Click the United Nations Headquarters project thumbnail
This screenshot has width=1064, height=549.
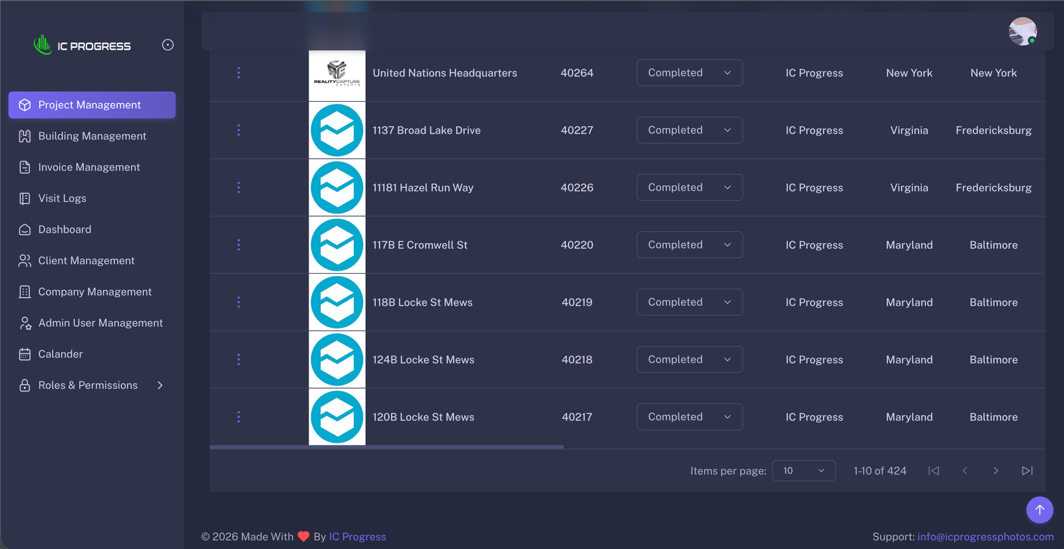337,76
